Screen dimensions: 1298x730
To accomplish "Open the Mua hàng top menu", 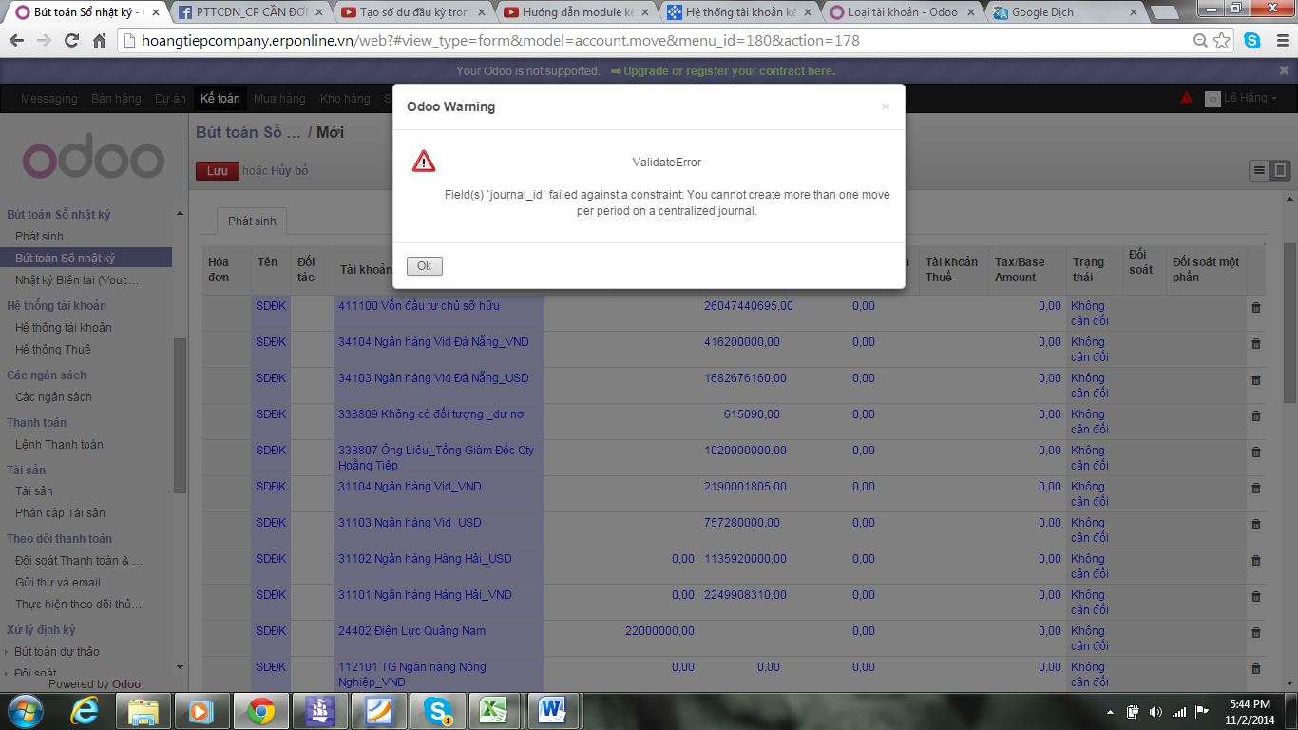I will click(x=279, y=99).
